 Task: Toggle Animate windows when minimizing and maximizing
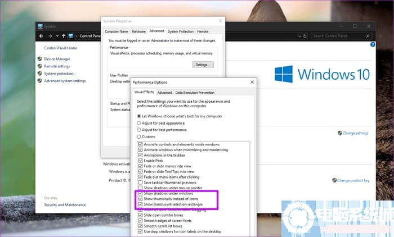click(x=141, y=150)
